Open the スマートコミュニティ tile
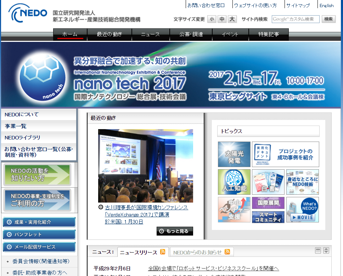 [x=268, y=217]
